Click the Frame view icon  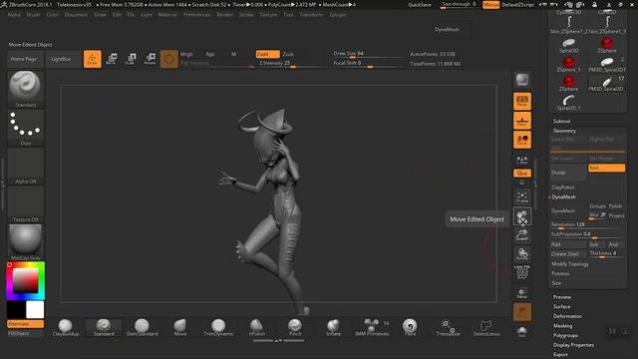(522, 197)
